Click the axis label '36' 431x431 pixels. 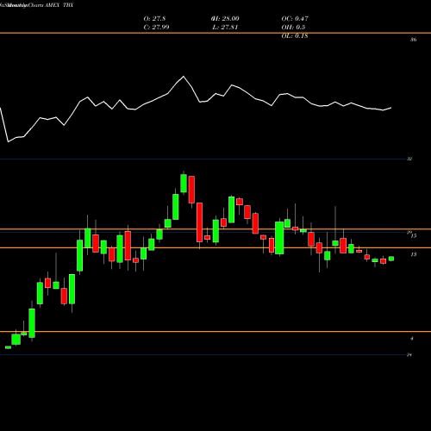point(413,40)
